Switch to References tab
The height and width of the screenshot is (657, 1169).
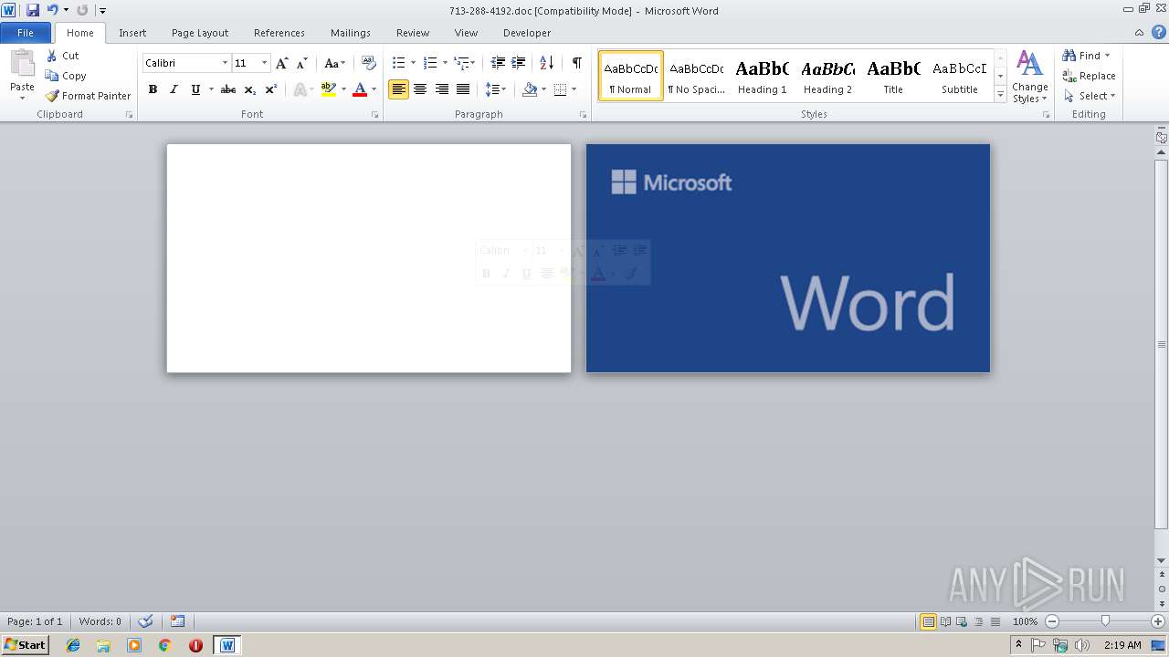click(279, 33)
